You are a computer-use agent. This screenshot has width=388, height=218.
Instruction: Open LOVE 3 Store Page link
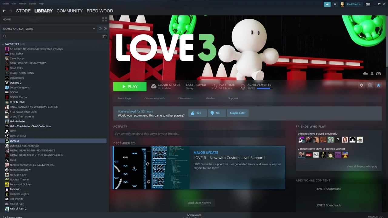click(124, 98)
